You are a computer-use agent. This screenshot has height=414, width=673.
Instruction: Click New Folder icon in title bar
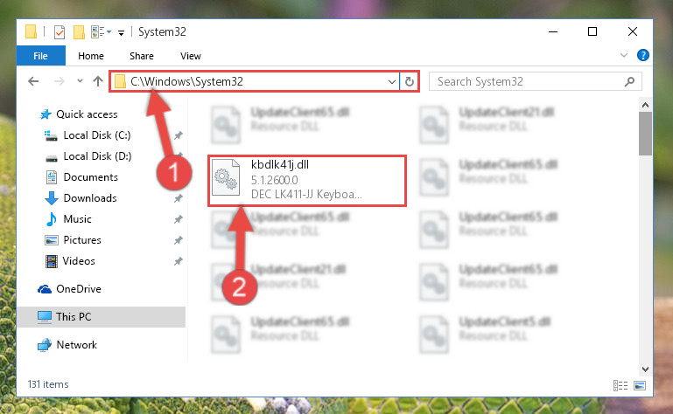coord(79,32)
